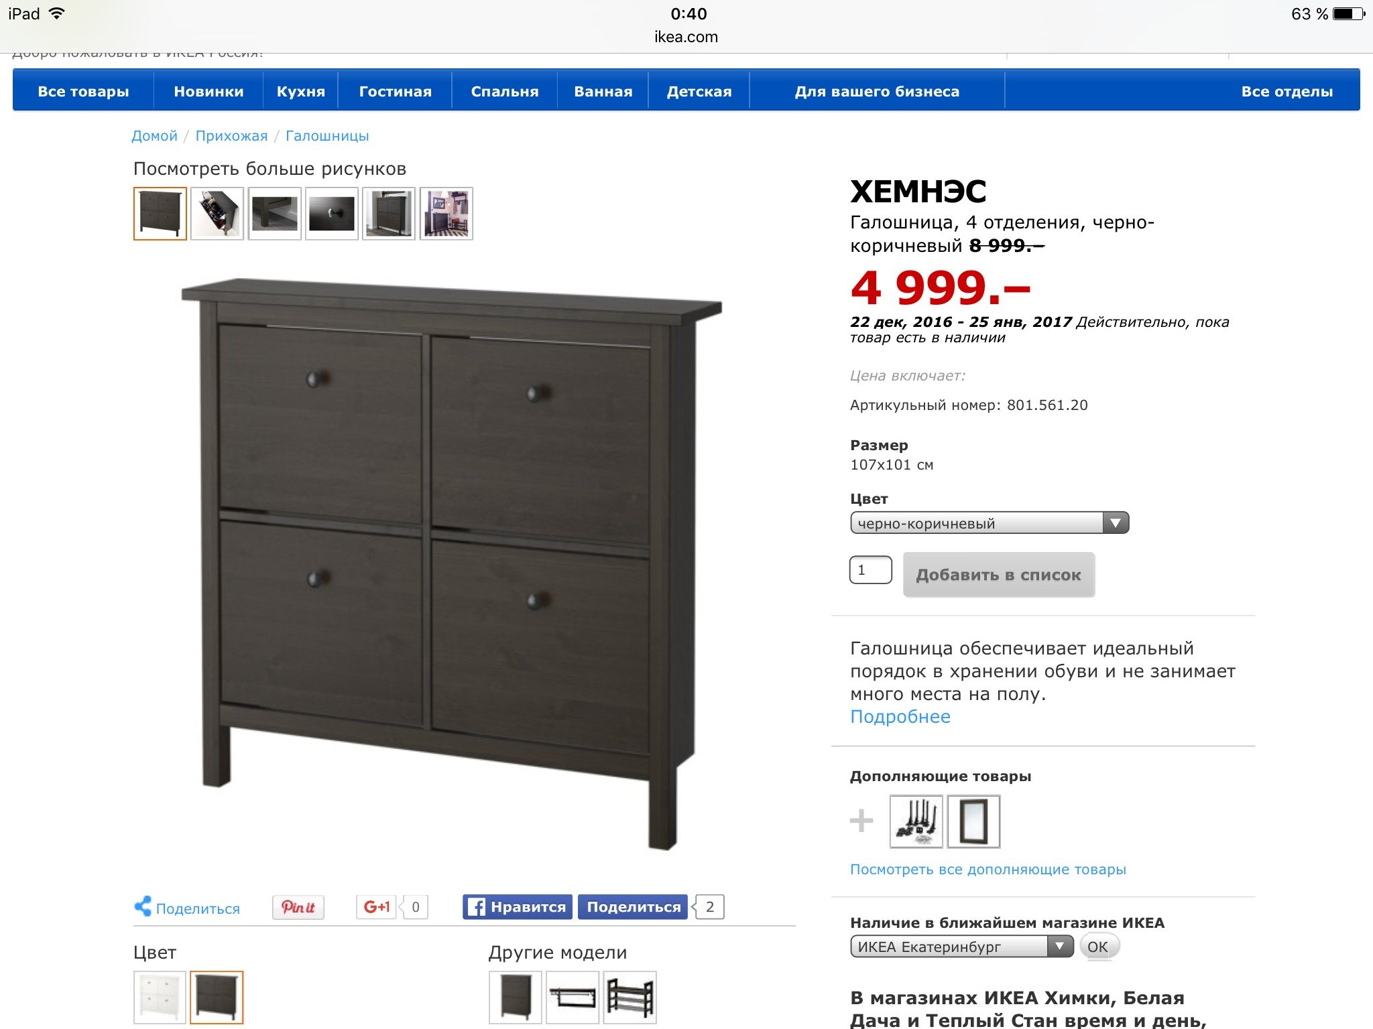Expand the Цвет черно-коричневый dropdown
The height and width of the screenshot is (1029, 1373).
click(990, 523)
